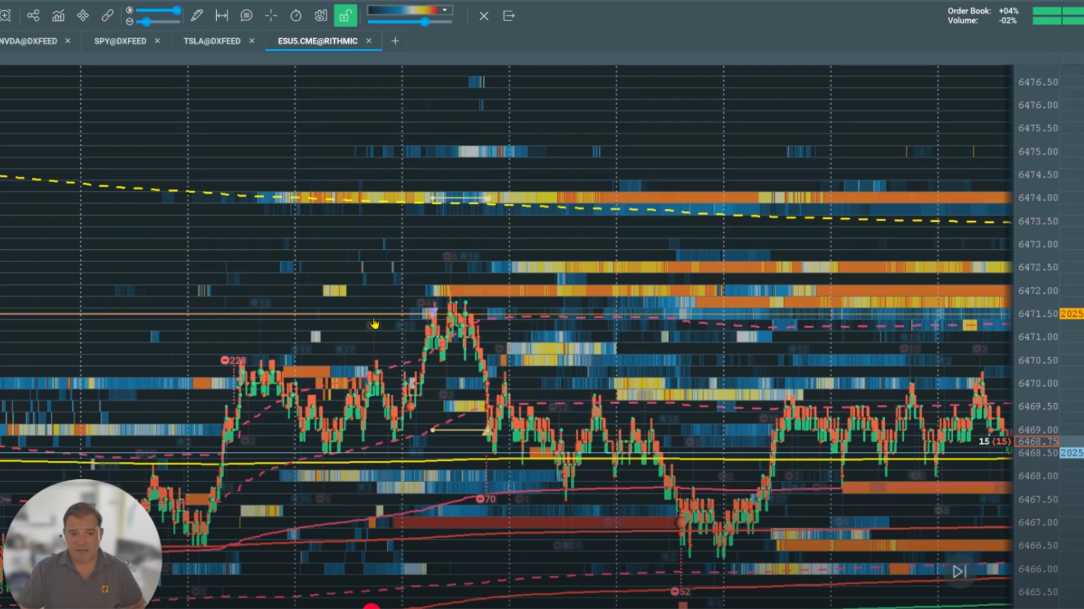Click the X button beside gradient slider
1084x609 pixels.
point(484,16)
